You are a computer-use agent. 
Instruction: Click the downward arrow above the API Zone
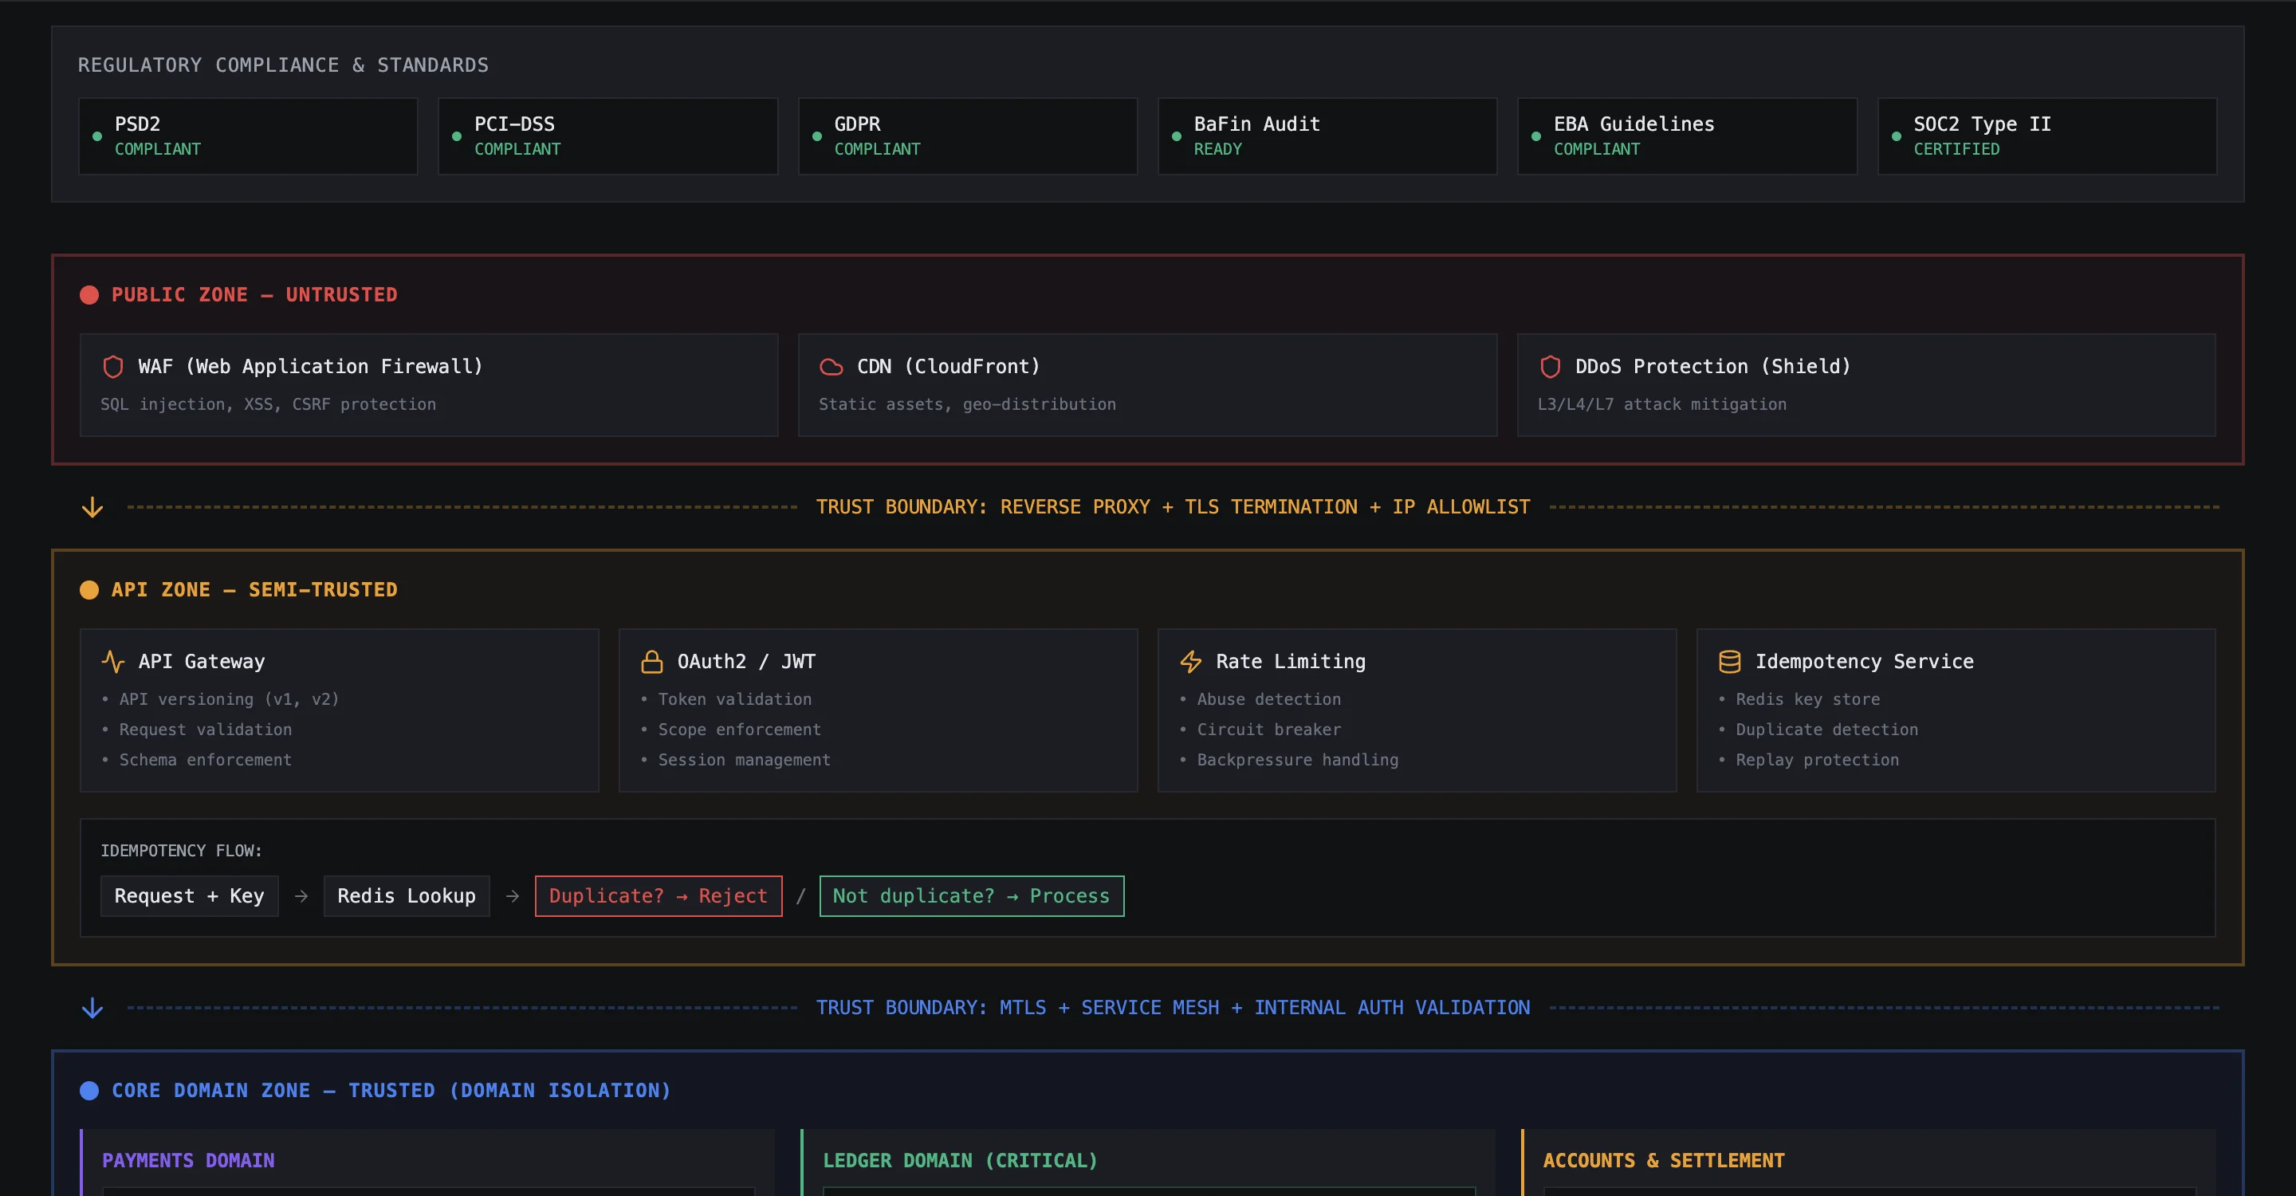coord(92,507)
